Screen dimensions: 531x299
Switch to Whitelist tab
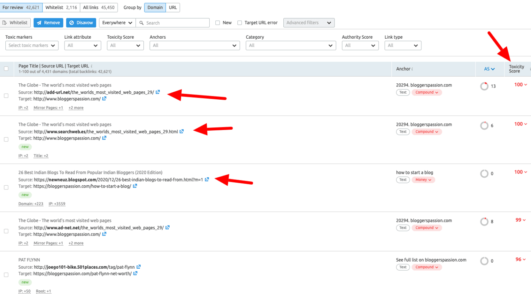61,8
